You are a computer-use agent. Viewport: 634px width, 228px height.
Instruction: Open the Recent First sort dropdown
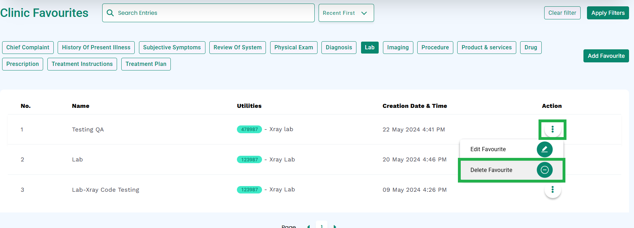click(x=346, y=13)
